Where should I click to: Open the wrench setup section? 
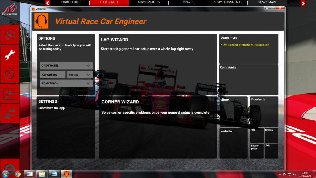10,54
